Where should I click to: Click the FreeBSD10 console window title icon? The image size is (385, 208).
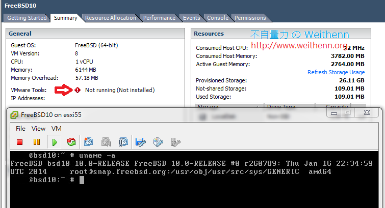[14, 115]
